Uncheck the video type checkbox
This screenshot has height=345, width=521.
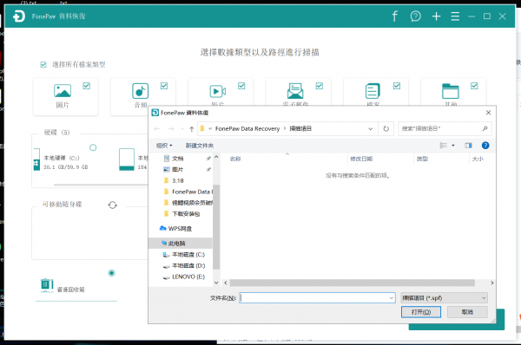coord(241,86)
